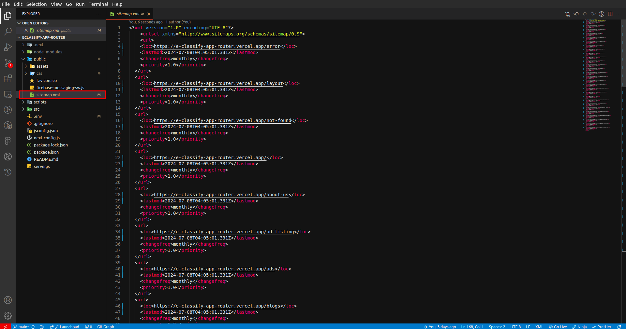Click the main branch button in status bar
Image resolution: width=626 pixels, height=329 pixels.
(x=22, y=327)
